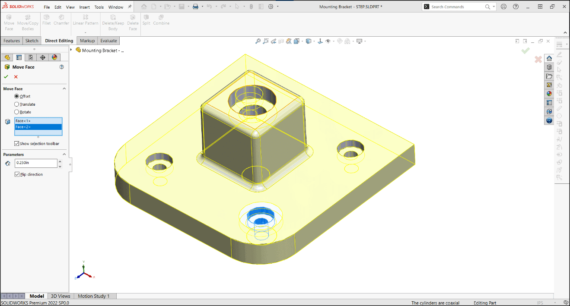Viewport: 570px width, 306px height.
Task: Pin the menu bar with pushpin
Action: [x=130, y=7]
